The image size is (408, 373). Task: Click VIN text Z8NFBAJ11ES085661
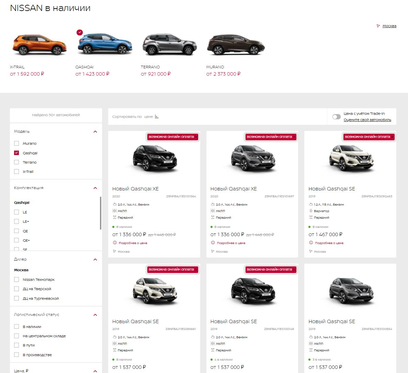181,329
